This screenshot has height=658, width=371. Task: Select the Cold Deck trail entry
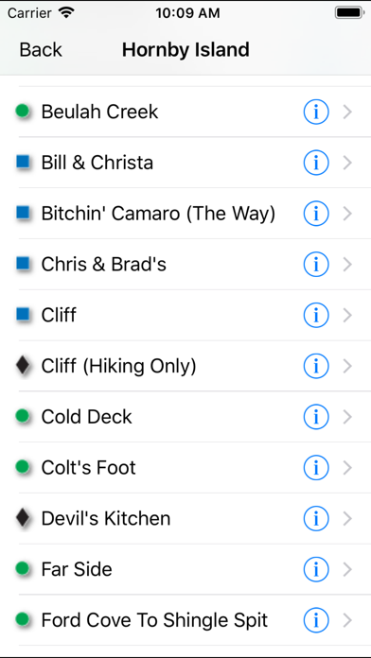pyautogui.click(x=185, y=417)
